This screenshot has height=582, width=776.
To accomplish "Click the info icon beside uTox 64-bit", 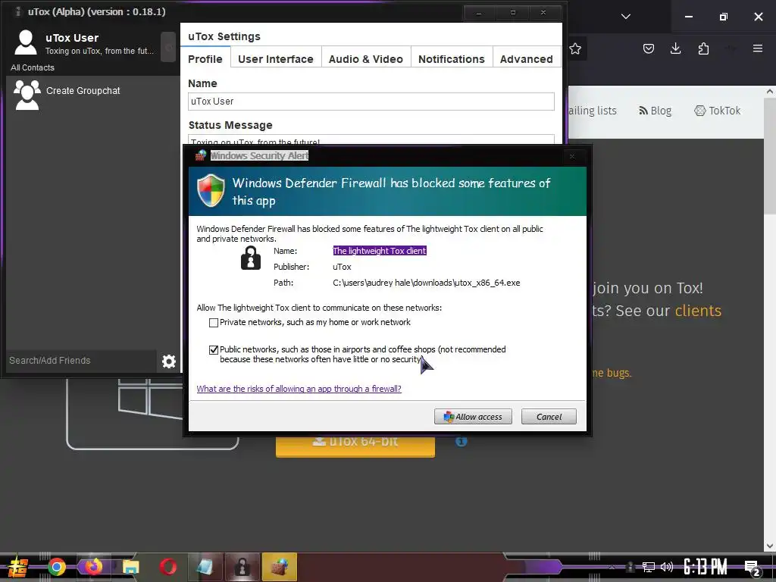I will [x=462, y=440].
